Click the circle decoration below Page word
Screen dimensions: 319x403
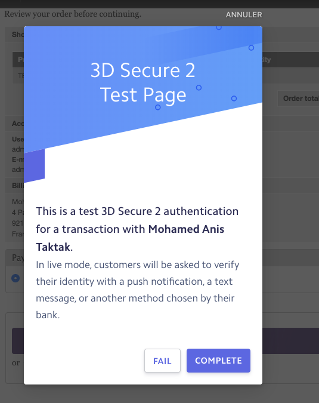[x=158, y=107]
